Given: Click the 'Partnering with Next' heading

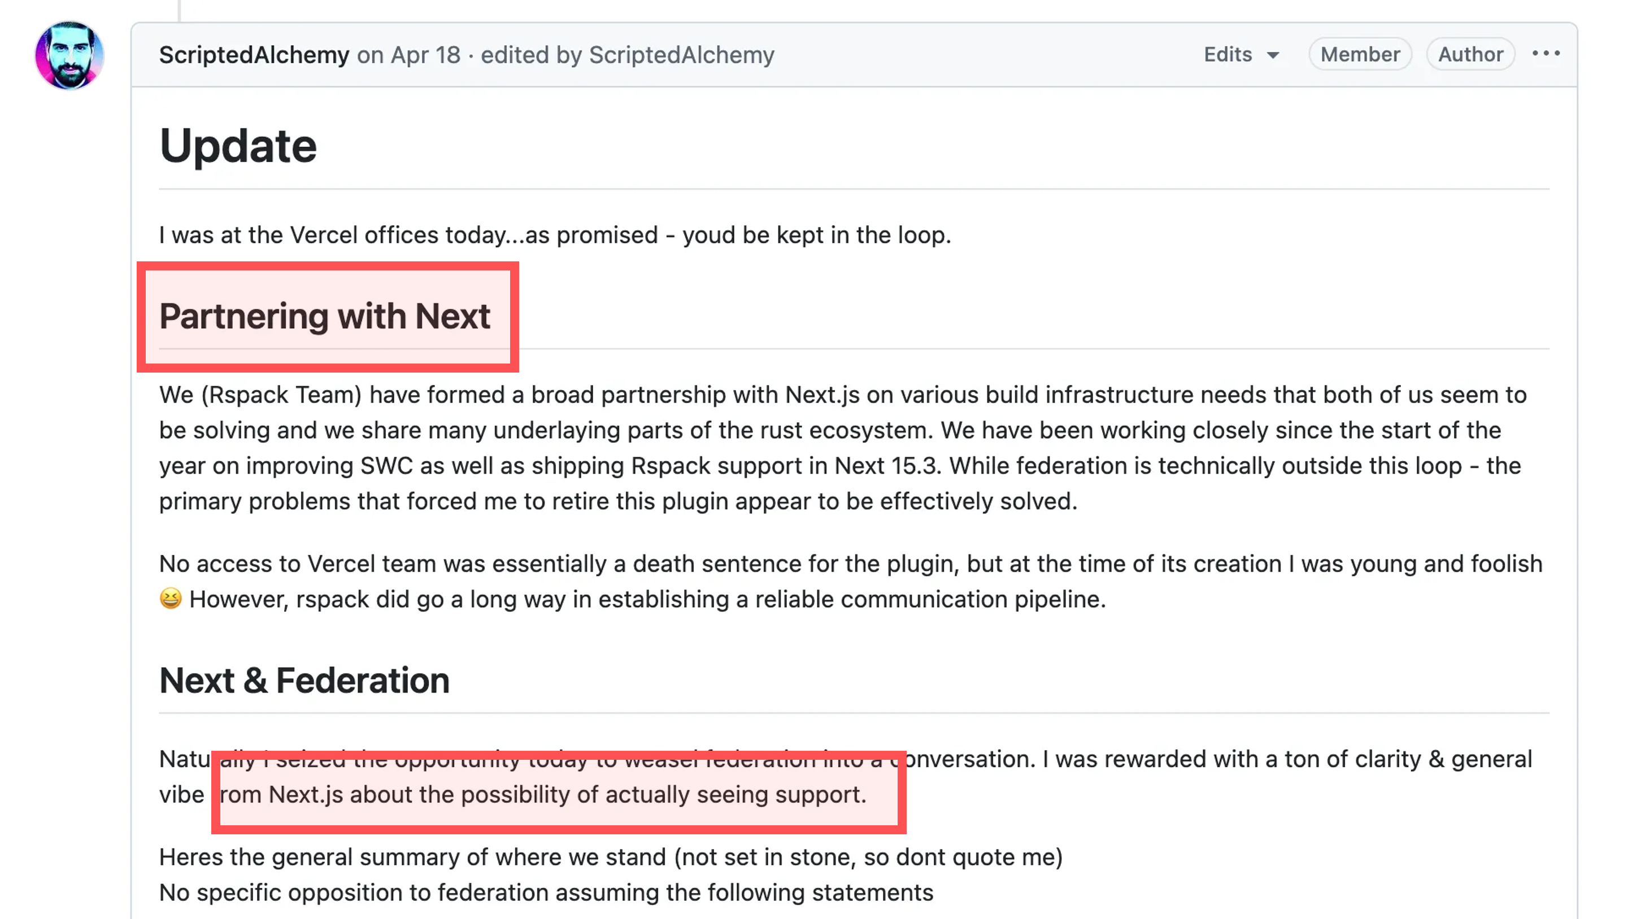Looking at the screenshot, I should 325,317.
